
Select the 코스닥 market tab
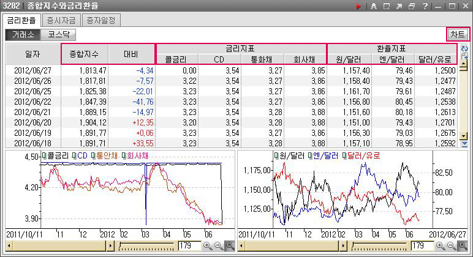pyautogui.click(x=58, y=35)
